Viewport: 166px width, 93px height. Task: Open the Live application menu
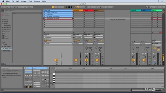click(8, 1)
